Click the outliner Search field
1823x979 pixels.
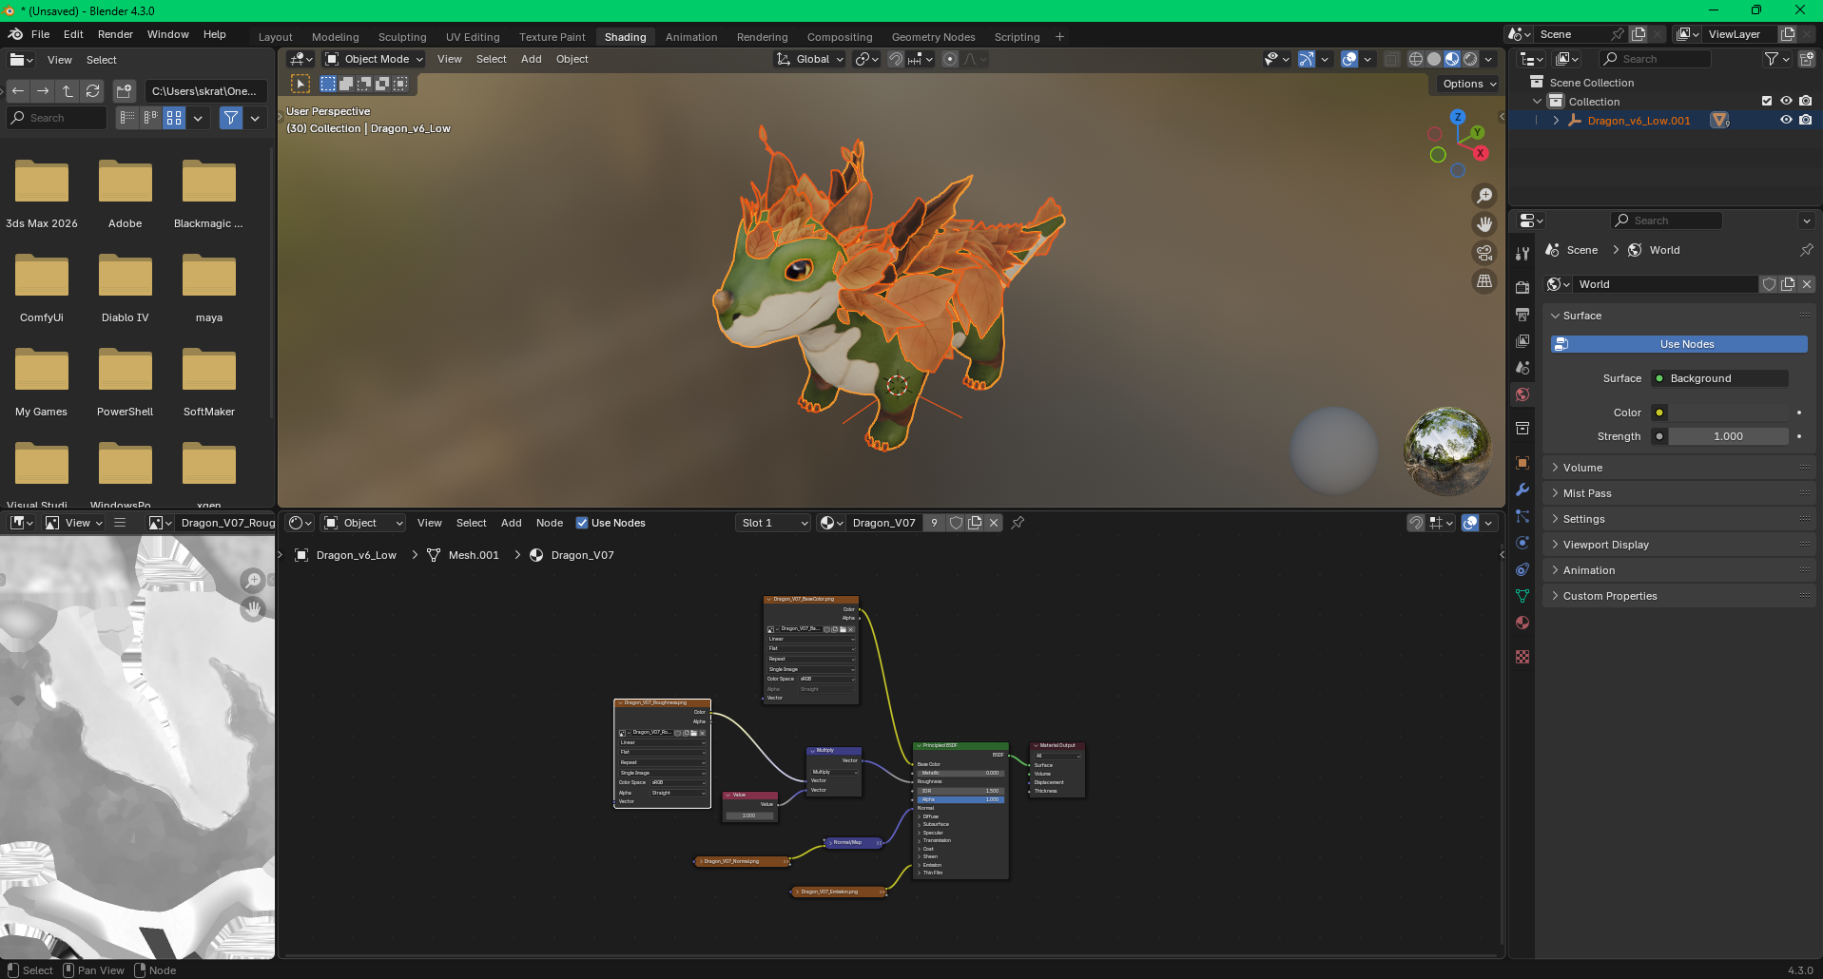[x=1655, y=59]
